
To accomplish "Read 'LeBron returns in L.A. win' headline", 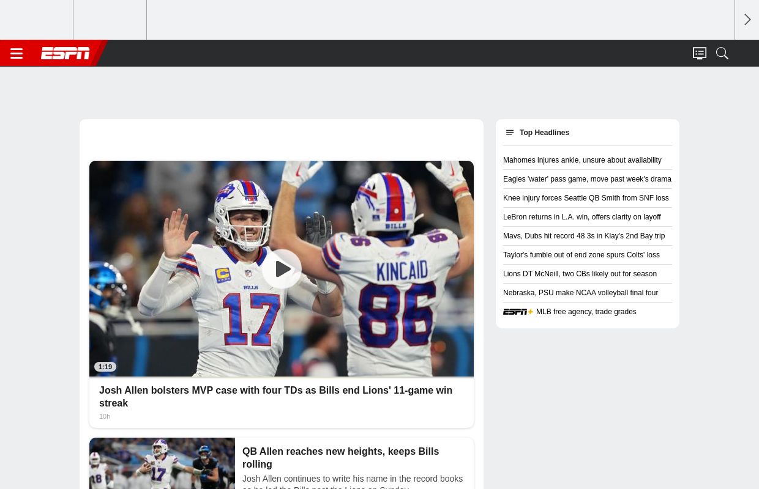I will click(582, 217).
